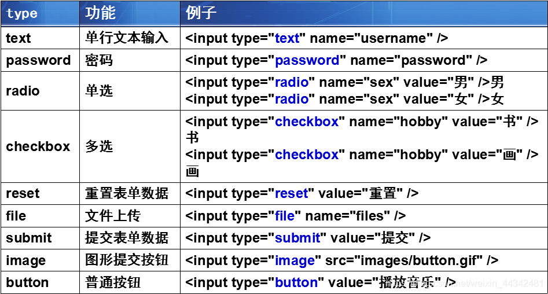
Task: Click the example with name="username"
Action: pos(317,38)
